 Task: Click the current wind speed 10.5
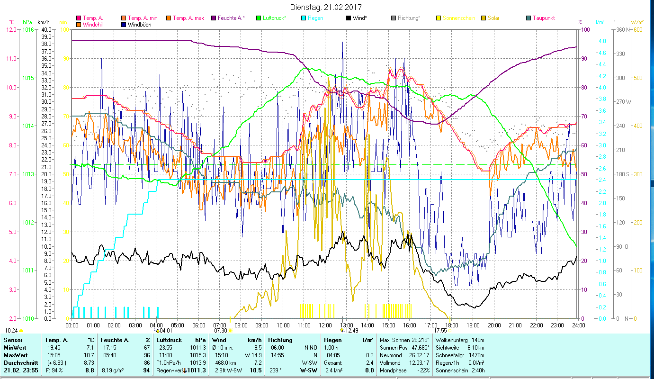(256, 370)
